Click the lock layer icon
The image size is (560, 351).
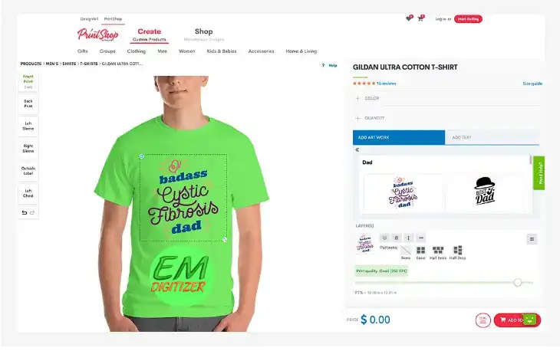pos(397,238)
